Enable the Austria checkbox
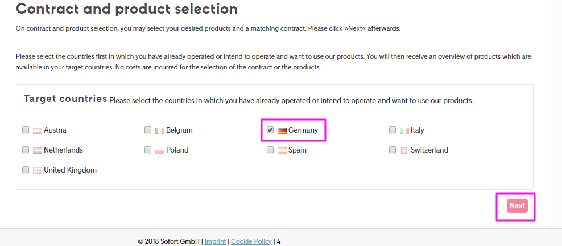Viewport: 562px width, 246px height. click(x=26, y=130)
